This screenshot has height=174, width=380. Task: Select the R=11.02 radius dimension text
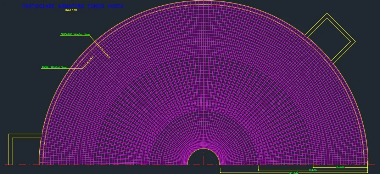[x=294, y=173]
